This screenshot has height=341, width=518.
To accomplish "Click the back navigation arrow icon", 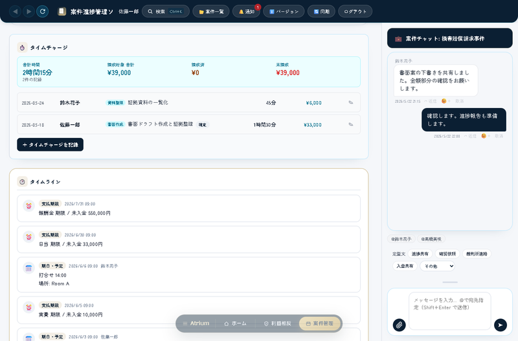I will coord(15,12).
